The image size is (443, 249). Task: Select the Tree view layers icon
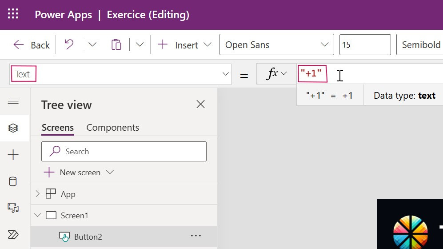(x=13, y=128)
